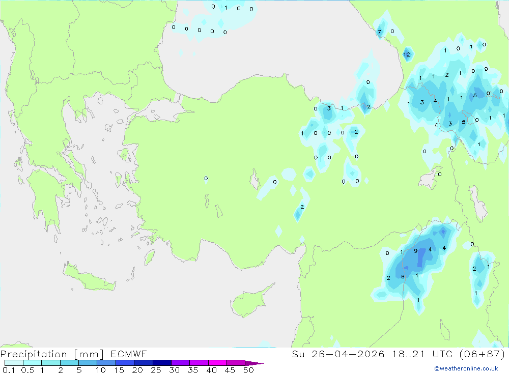Select the (06+87) forecast run label
This screenshot has width=509, height=373.
[x=483, y=354]
